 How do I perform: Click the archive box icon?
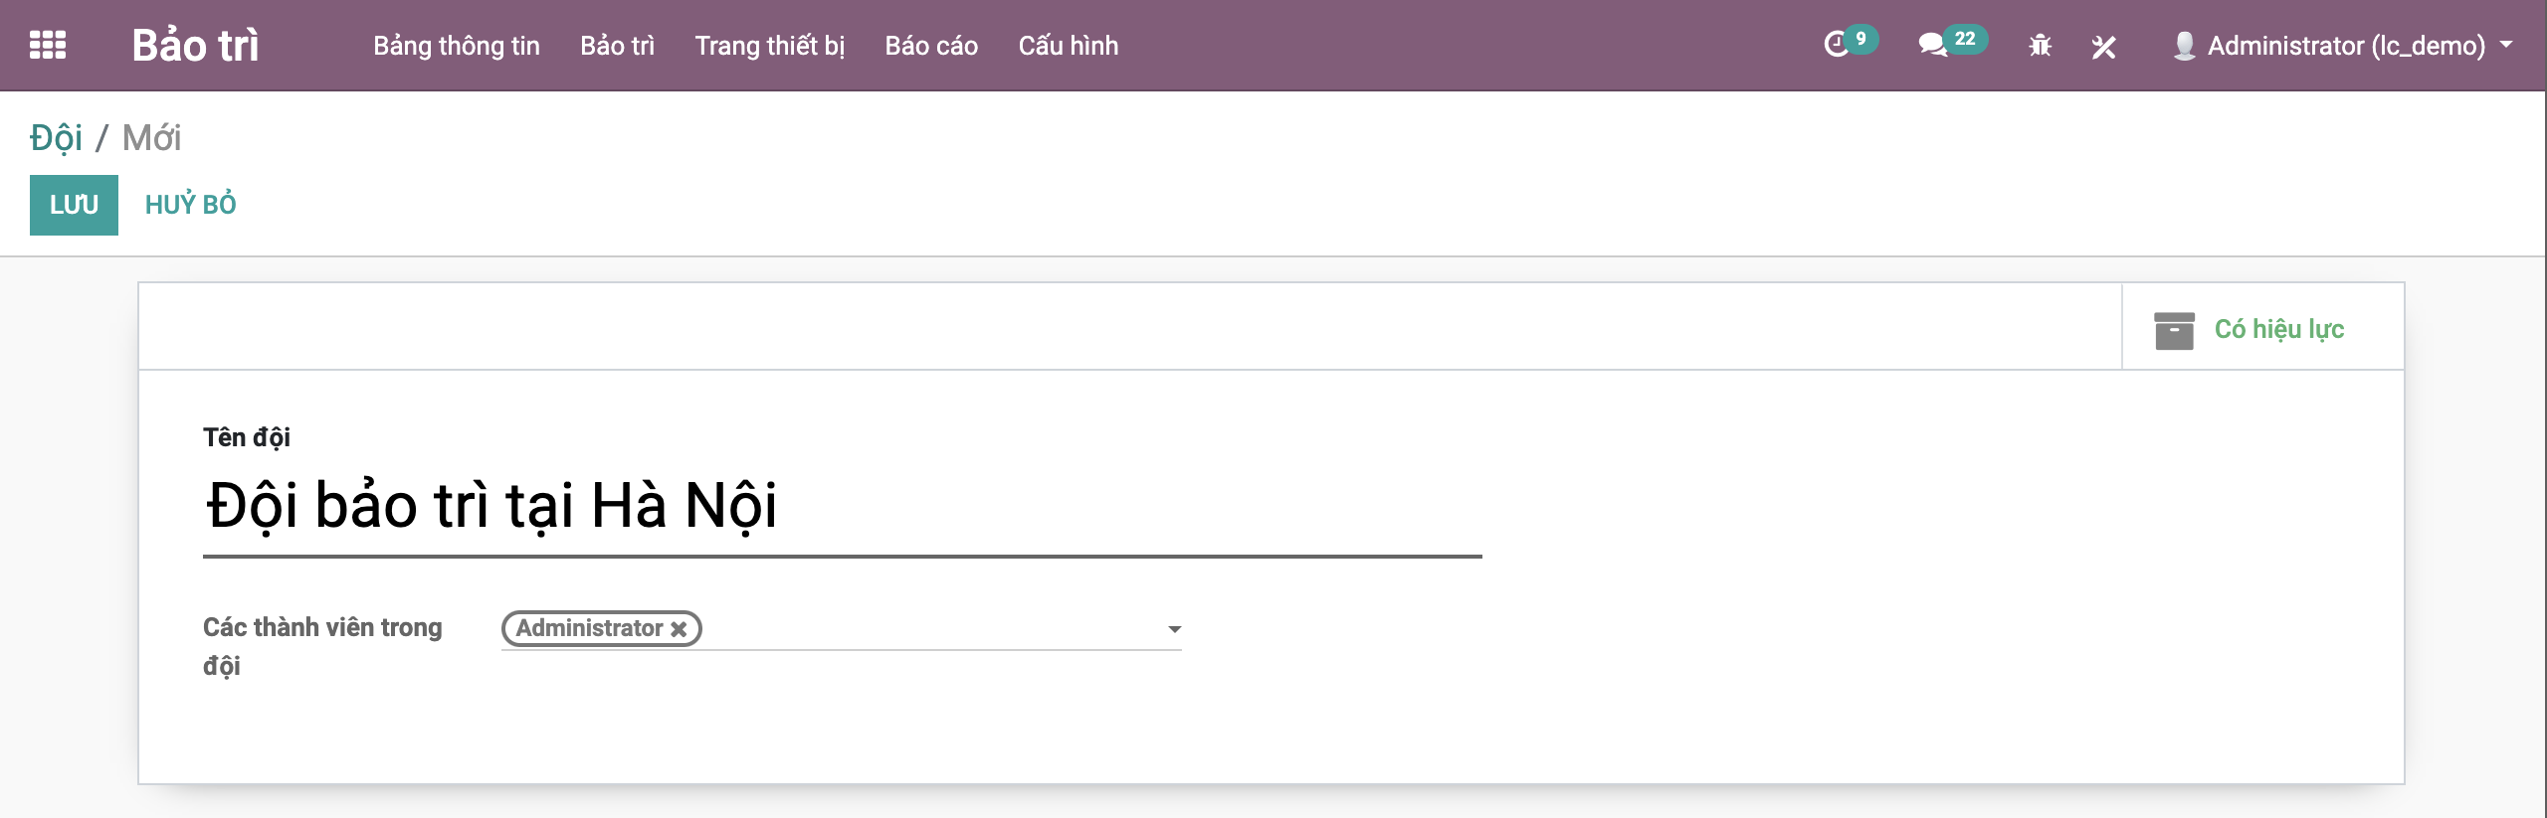tap(2174, 330)
